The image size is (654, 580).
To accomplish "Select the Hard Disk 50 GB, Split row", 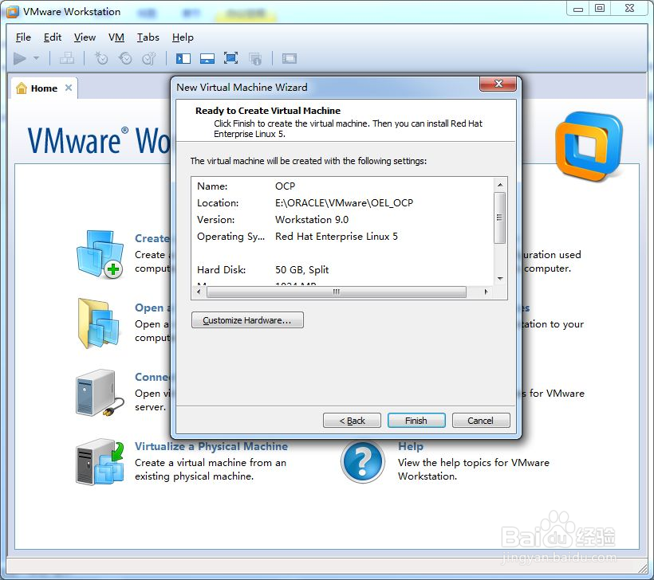I will point(342,269).
